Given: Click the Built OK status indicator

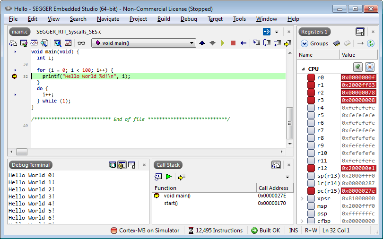Looking at the screenshot, I should 266,230.
